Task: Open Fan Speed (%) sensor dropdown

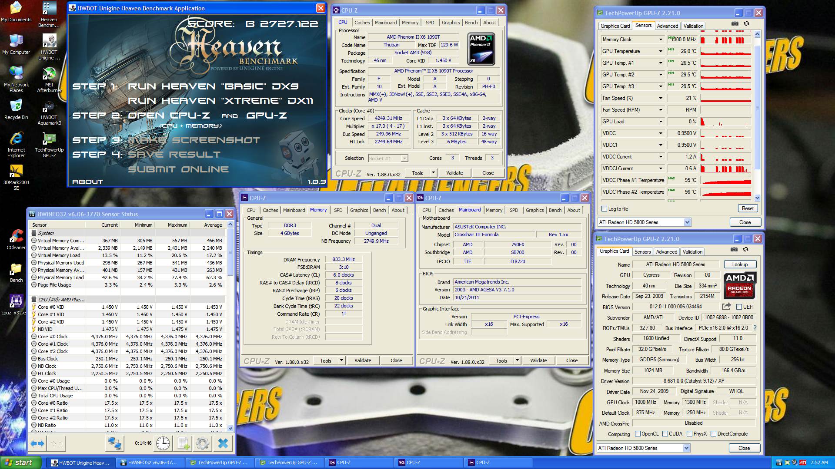Action: (661, 98)
